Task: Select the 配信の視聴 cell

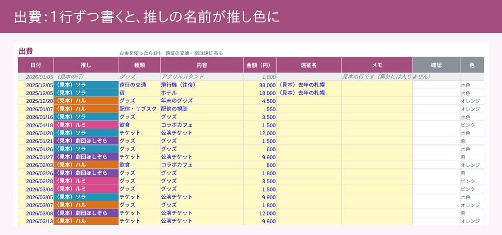Action: click(202, 109)
